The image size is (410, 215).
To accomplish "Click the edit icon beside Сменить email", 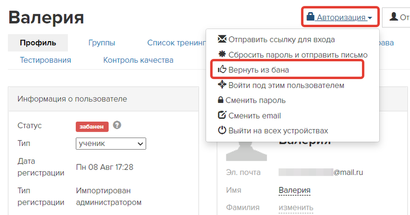I will [x=222, y=115].
